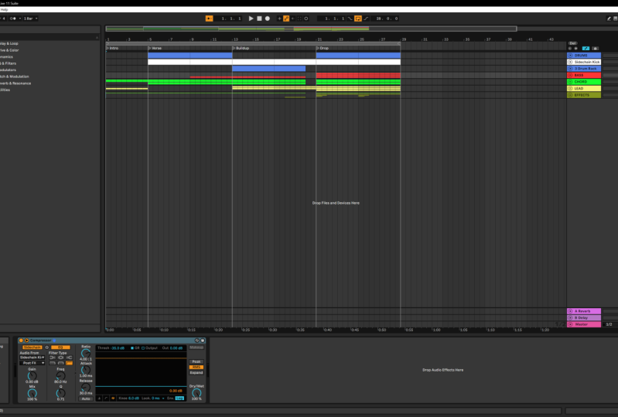
Task: Click the sidechain Freq knob
Action: pyautogui.click(x=60, y=376)
